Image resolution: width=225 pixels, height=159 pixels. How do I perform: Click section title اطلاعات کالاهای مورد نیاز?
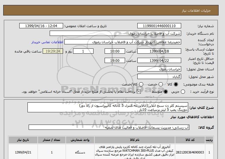[192, 117]
